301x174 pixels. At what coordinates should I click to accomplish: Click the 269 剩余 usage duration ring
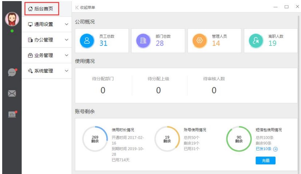(x=95, y=139)
